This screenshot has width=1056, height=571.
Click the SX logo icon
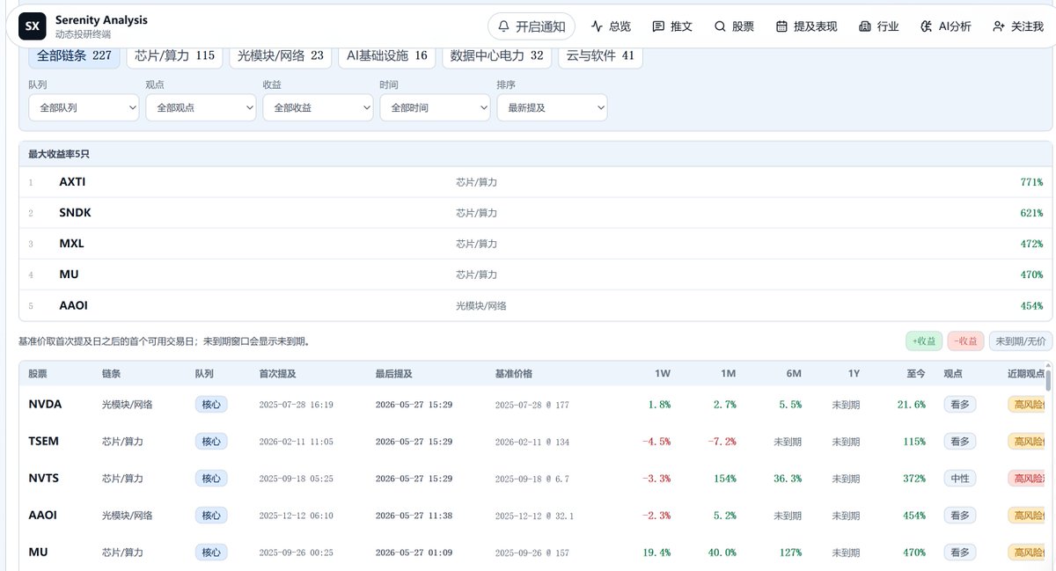pyautogui.click(x=33, y=26)
